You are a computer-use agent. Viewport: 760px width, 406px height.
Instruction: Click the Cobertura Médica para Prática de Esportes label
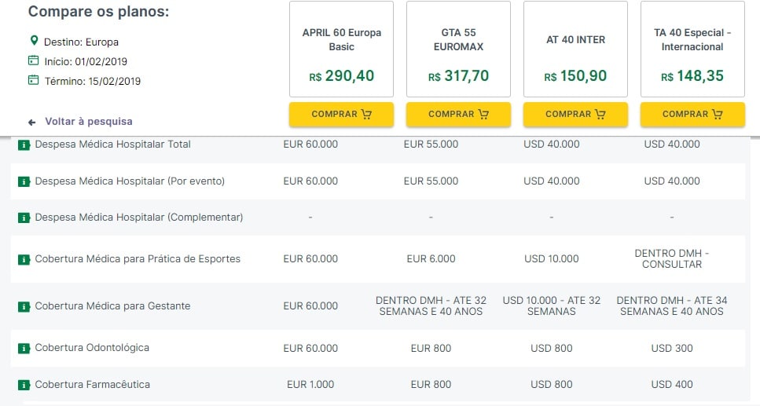click(x=138, y=258)
